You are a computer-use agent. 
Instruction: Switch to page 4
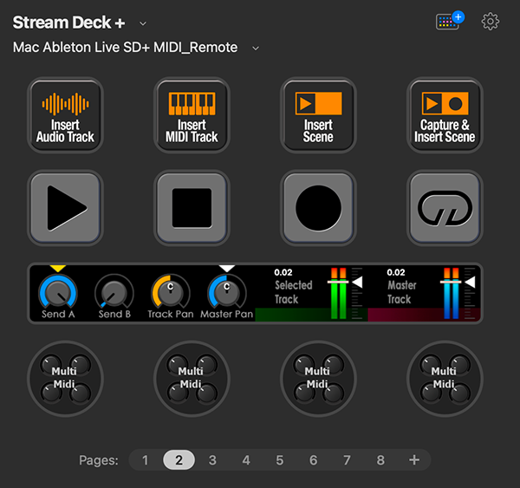(246, 460)
